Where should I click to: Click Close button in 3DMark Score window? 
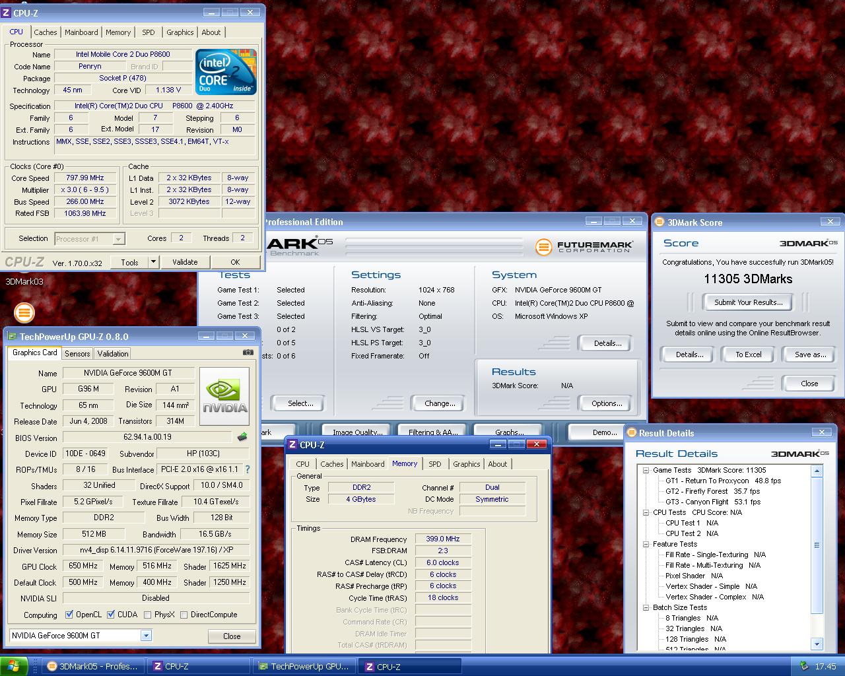(809, 384)
